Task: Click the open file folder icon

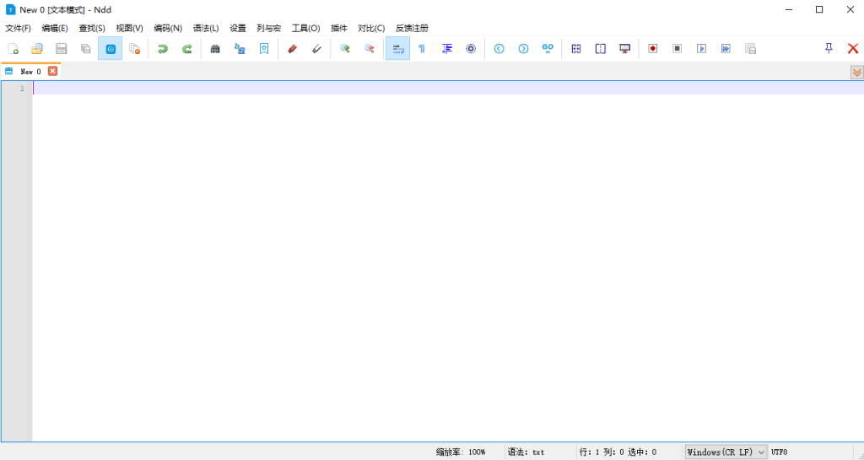Action: coord(37,48)
